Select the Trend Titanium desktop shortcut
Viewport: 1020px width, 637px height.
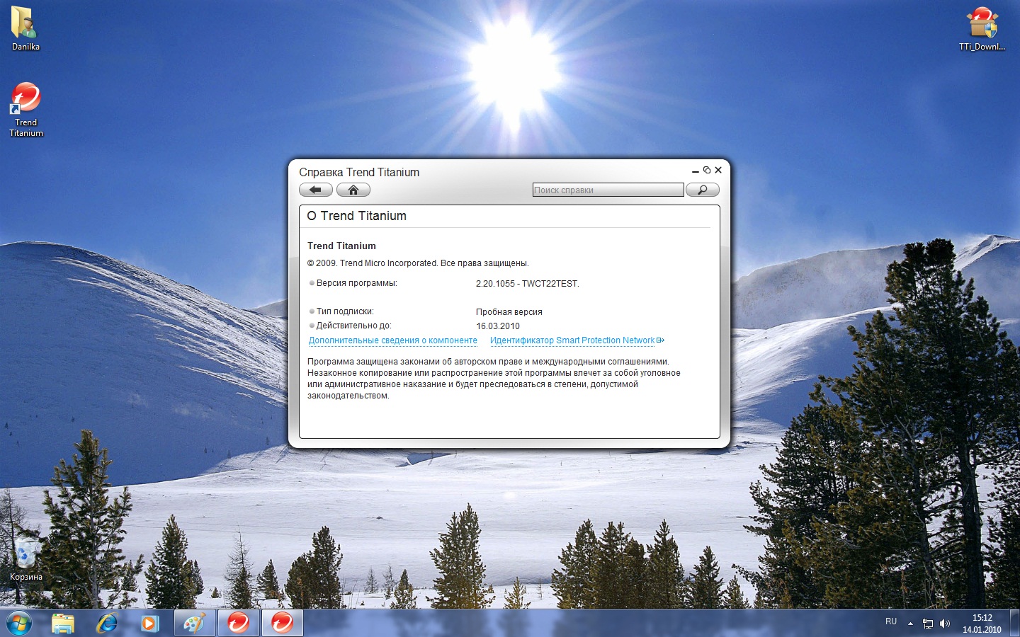pyautogui.click(x=26, y=110)
